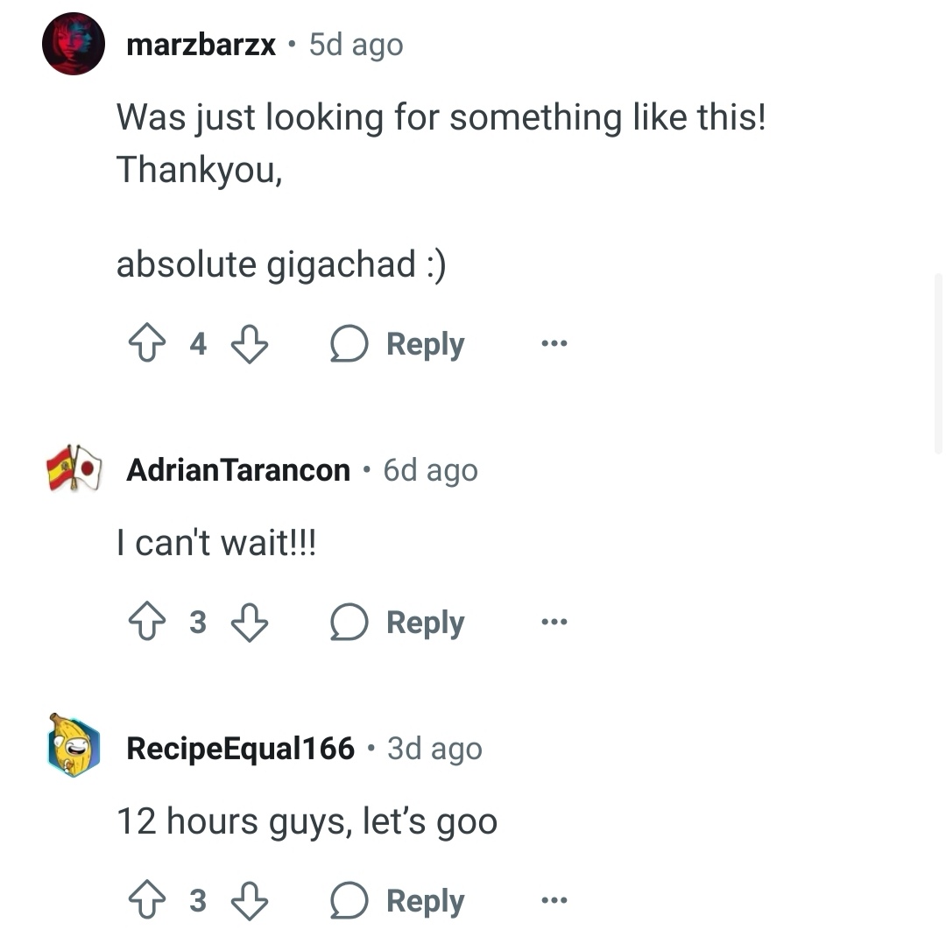This screenshot has width=946, height=951.
Task: Open more options on marzbarzx's comment
Action: pyautogui.click(x=554, y=343)
